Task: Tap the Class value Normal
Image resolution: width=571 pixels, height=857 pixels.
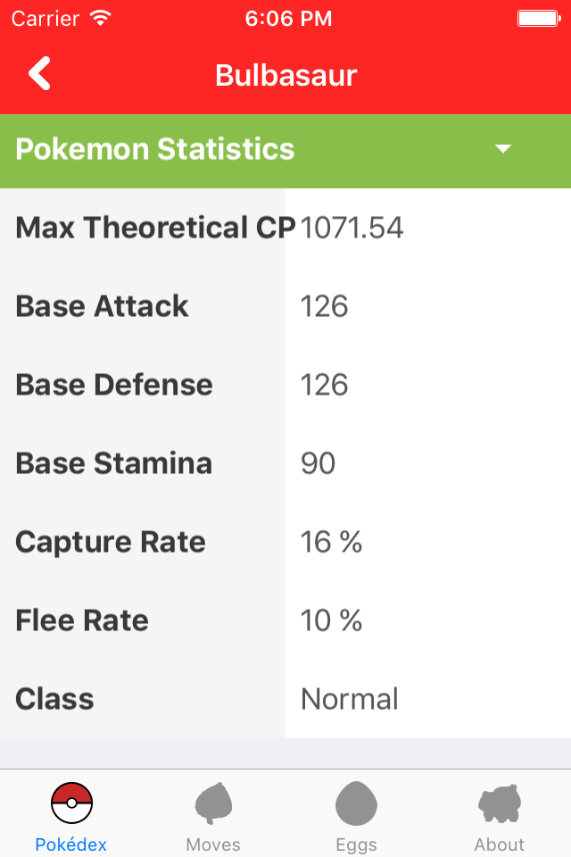Action: click(350, 699)
